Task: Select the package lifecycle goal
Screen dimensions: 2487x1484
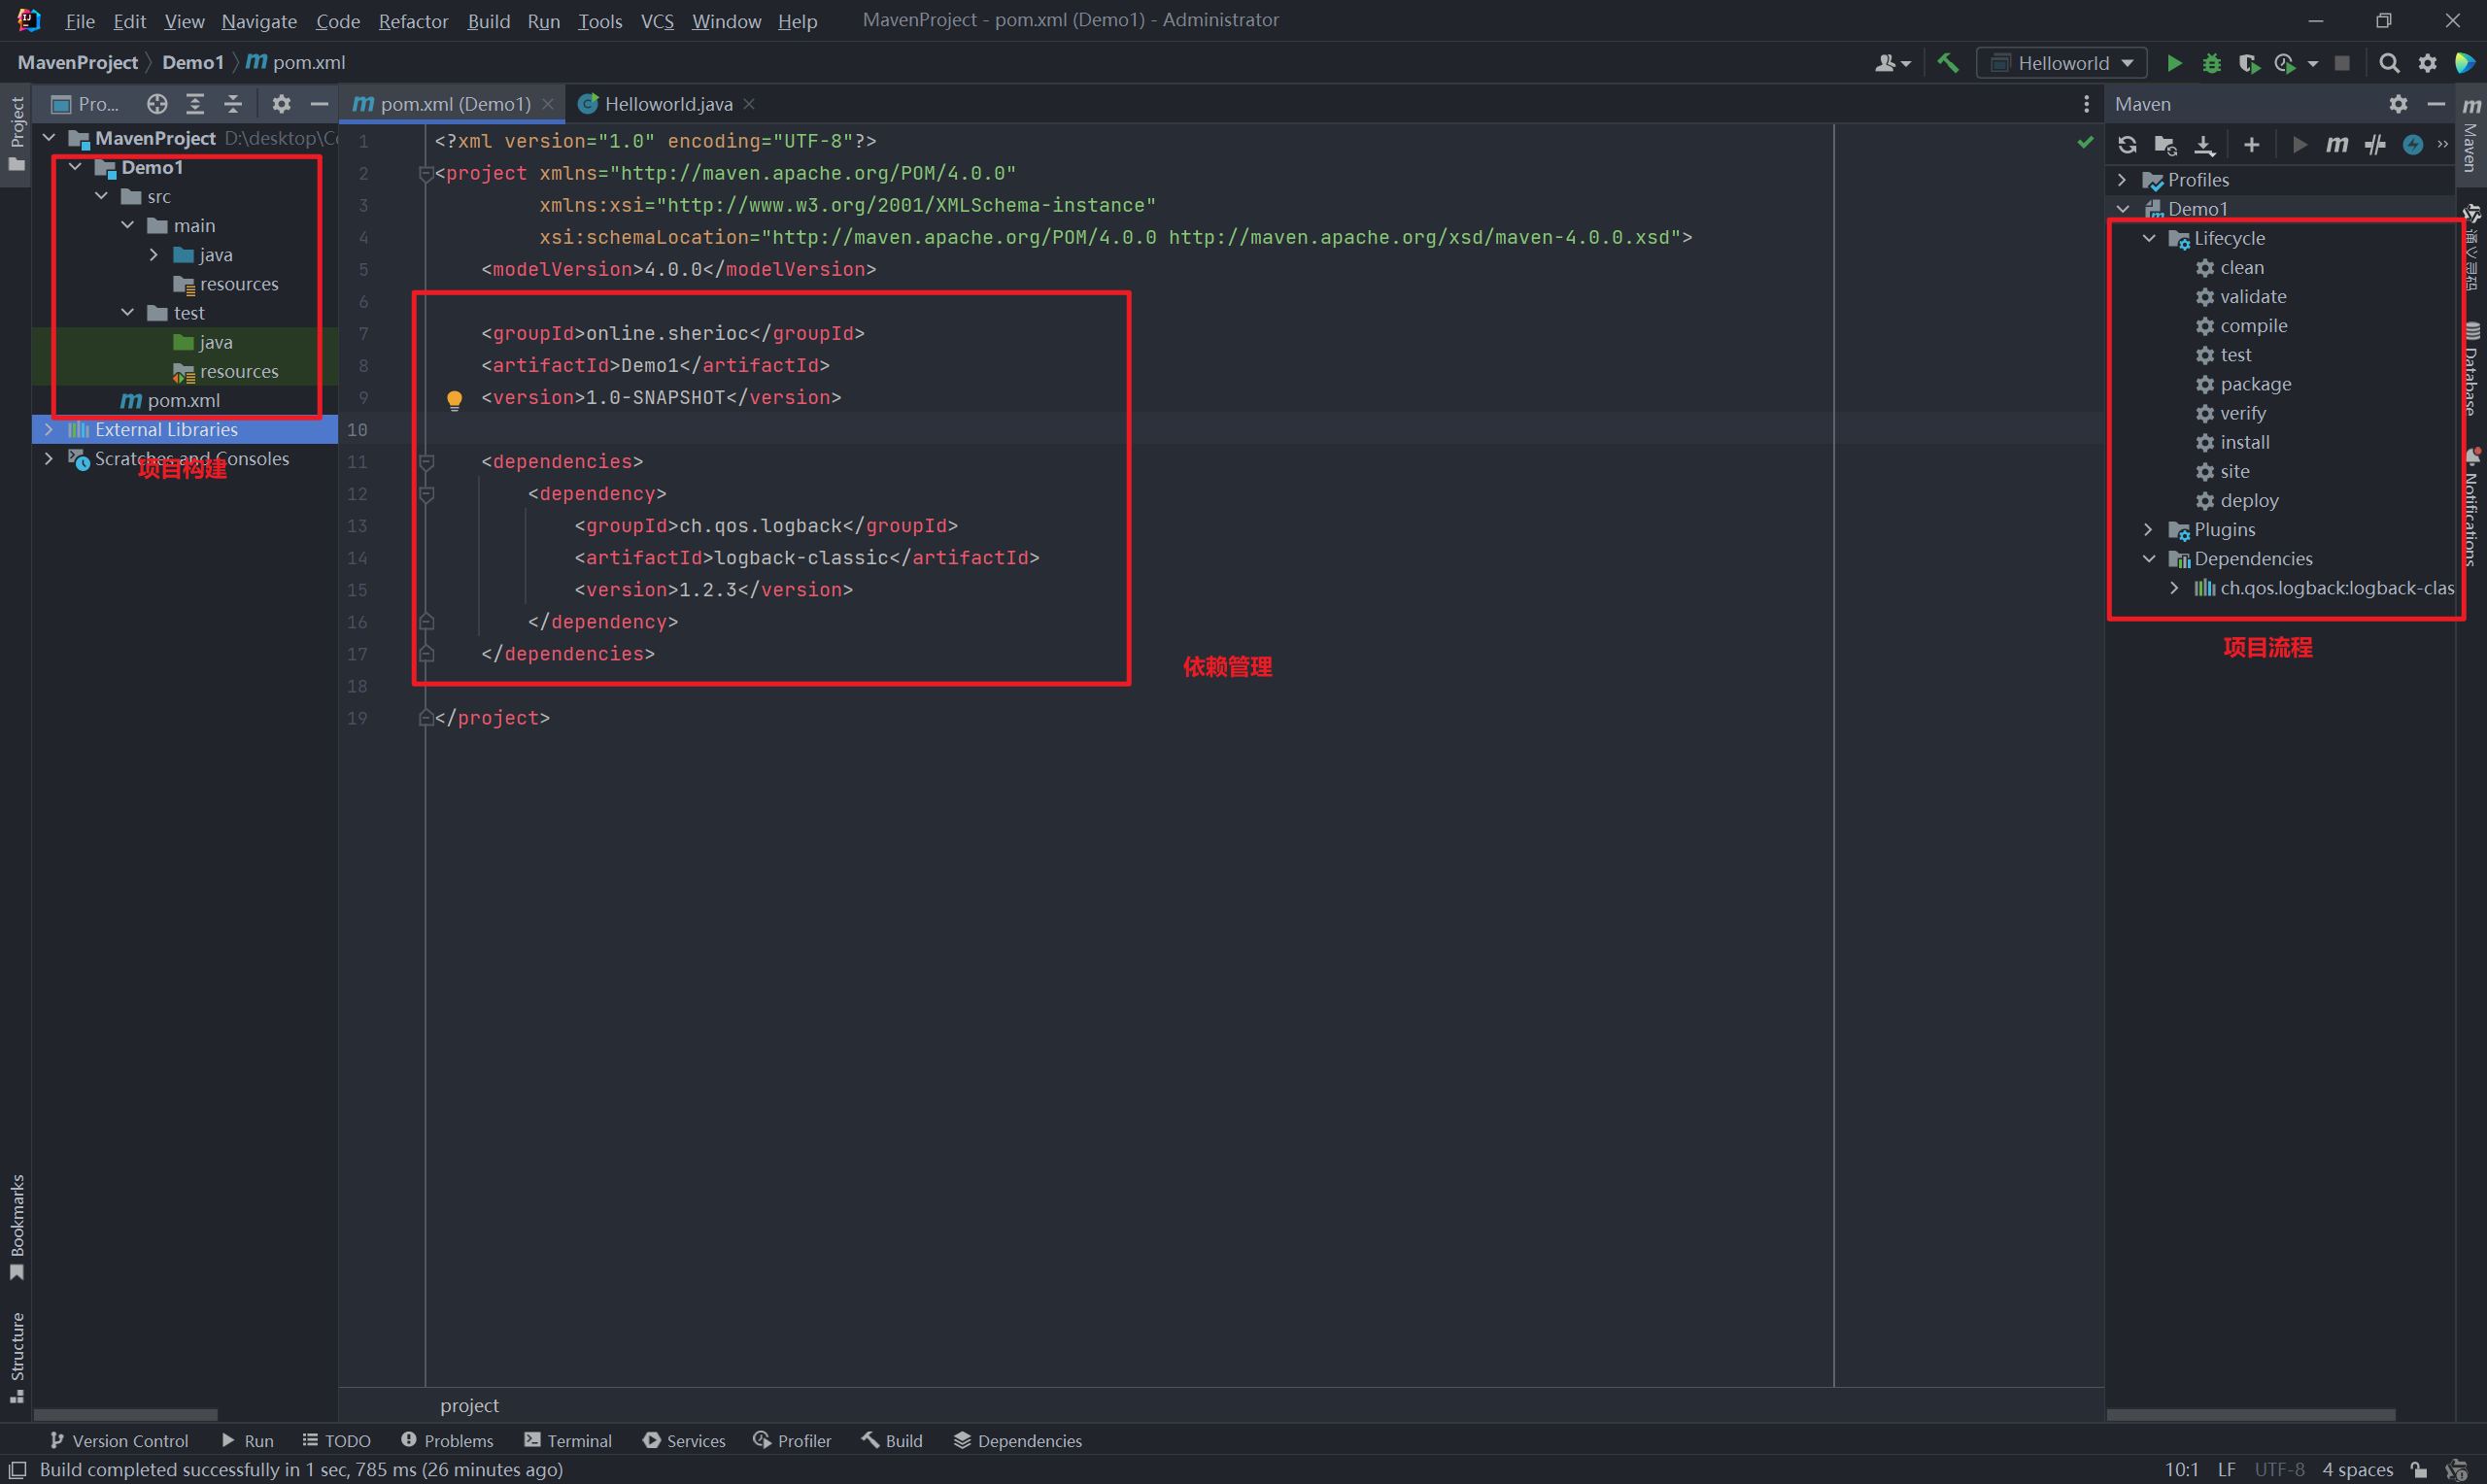Action: pyautogui.click(x=2255, y=384)
